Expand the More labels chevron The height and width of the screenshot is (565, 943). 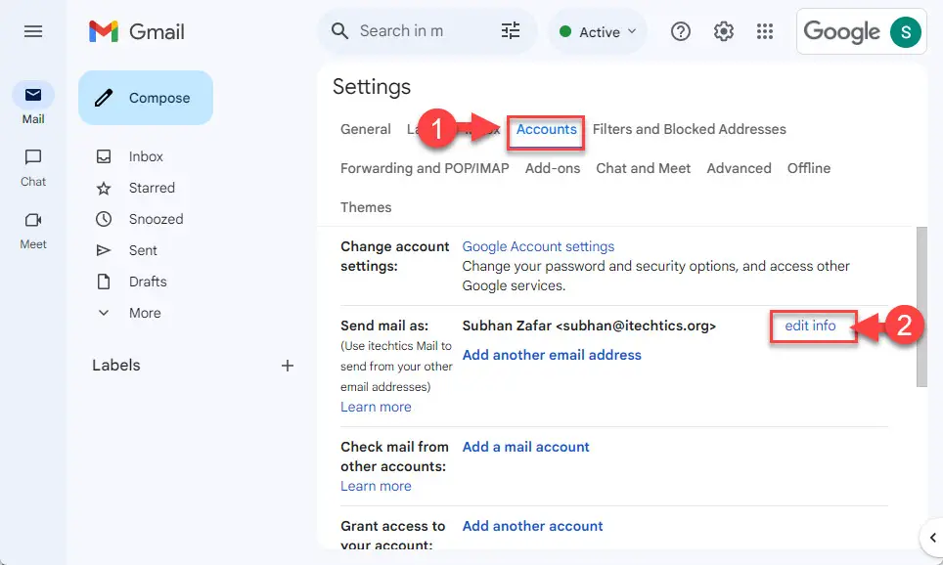pyautogui.click(x=104, y=313)
